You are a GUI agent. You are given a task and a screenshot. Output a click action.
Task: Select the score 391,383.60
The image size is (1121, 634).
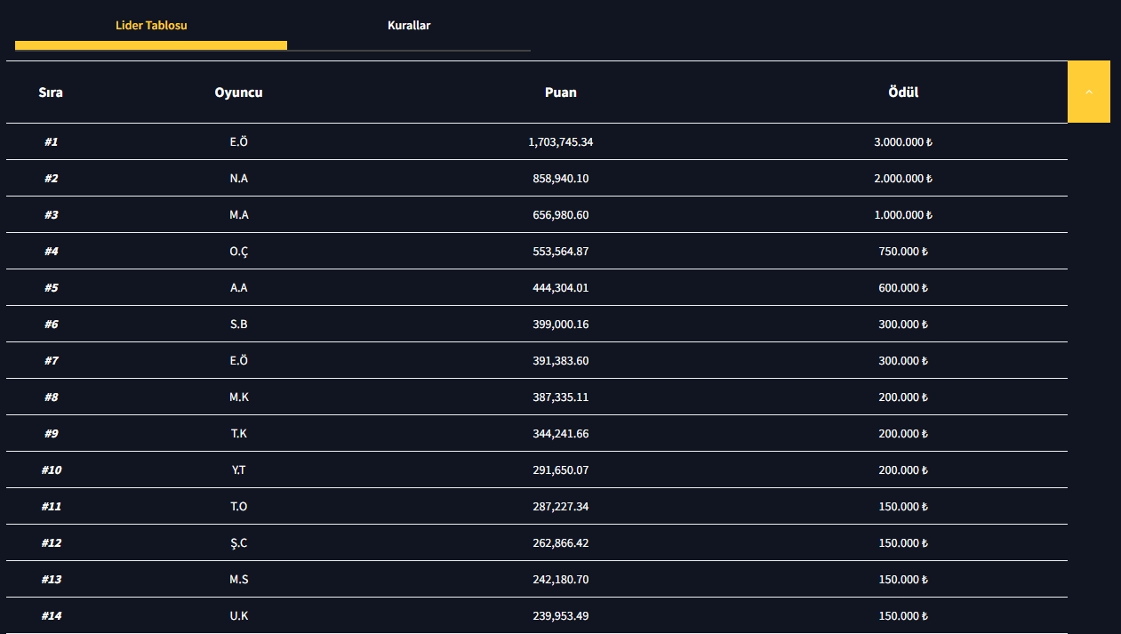(560, 360)
